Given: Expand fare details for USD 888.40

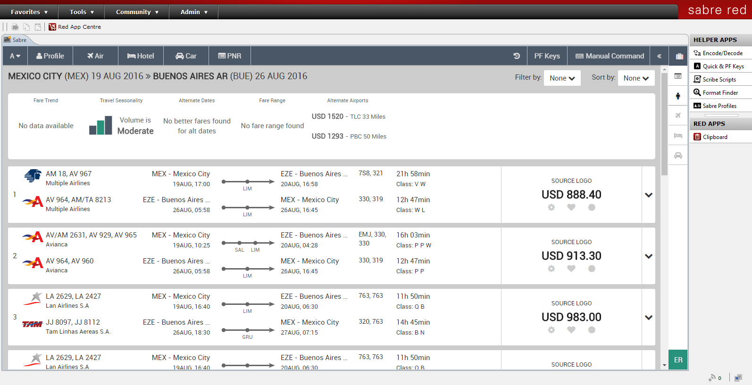Looking at the screenshot, I should [x=649, y=195].
